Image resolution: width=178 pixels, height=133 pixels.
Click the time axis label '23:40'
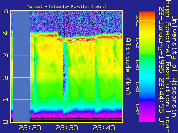coord(104,128)
